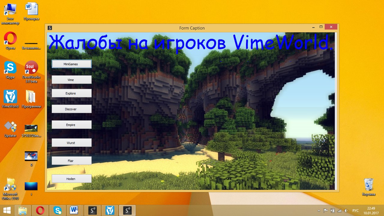
Task: Select the desktop file named 0
Action: [x=31, y=159]
